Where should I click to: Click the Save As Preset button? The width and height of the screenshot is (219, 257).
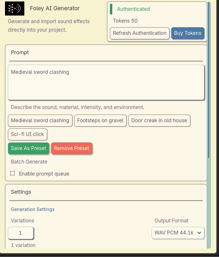[x=28, y=148]
